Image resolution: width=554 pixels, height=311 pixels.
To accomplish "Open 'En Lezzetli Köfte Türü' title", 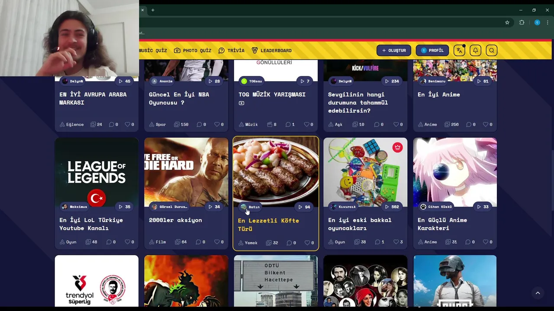I will (x=268, y=225).
